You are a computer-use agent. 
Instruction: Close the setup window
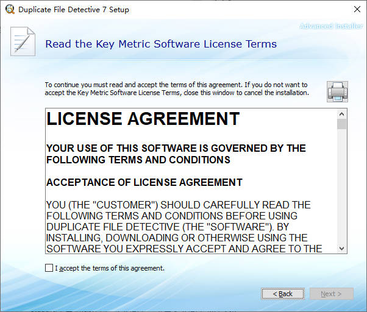point(355,10)
